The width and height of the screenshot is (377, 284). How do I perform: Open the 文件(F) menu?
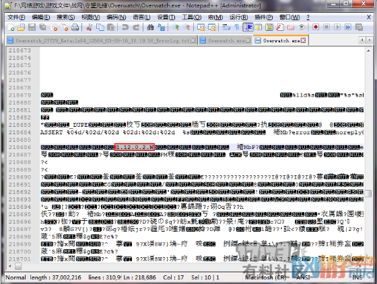(16, 17)
